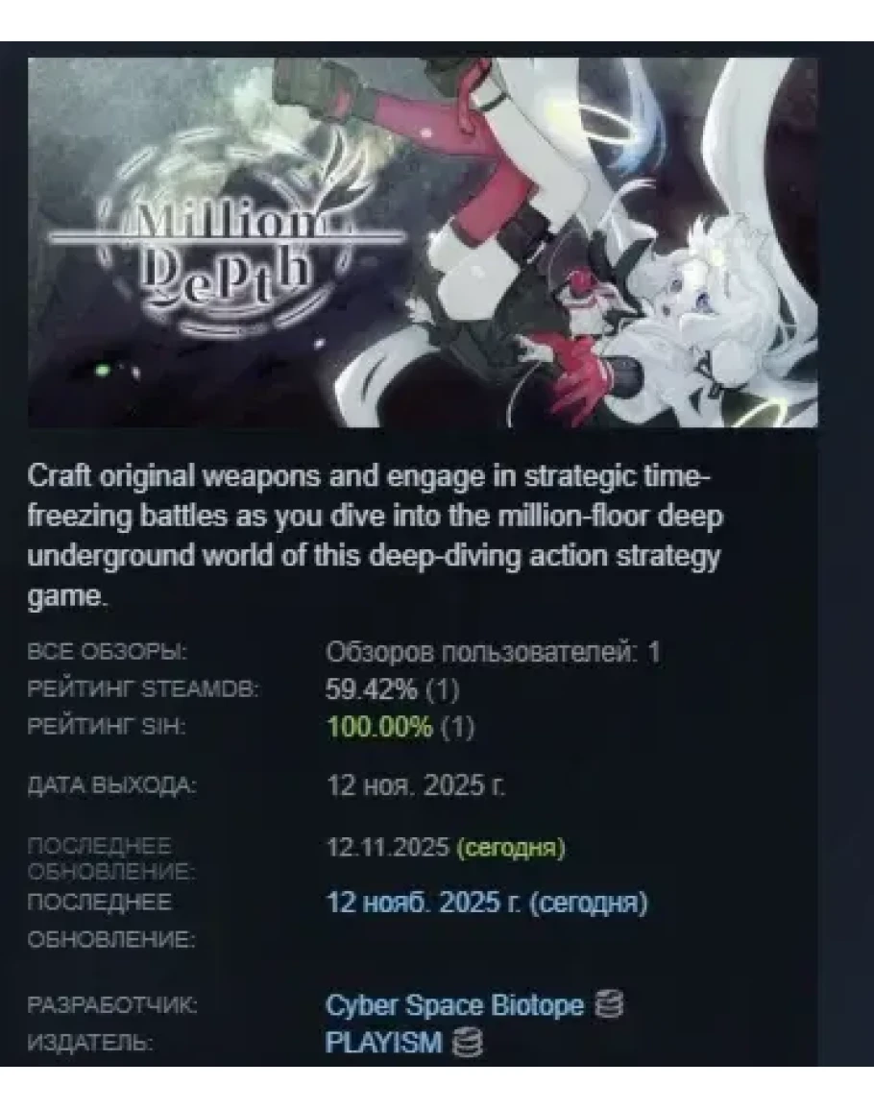This screenshot has height=1109, width=874.
Task: Open the Cyber Space Biotope developer link
Action: [x=454, y=1005]
